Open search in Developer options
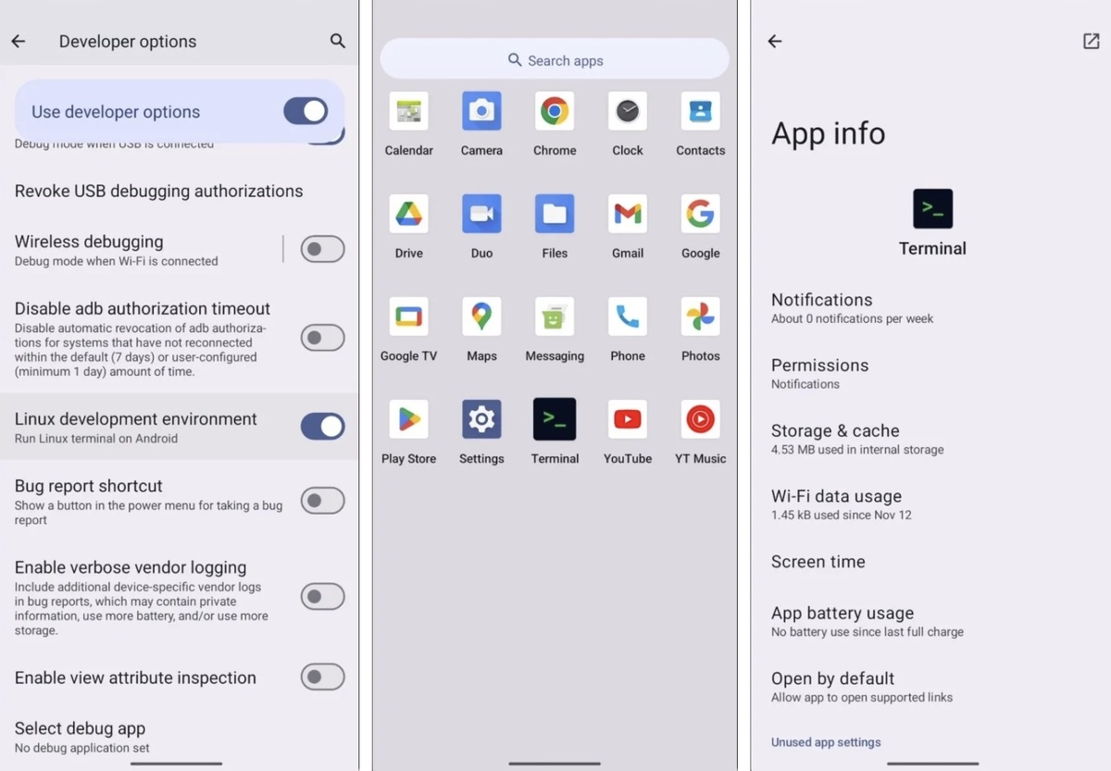The width and height of the screenshot is (1111, 771). click(337, 41)
